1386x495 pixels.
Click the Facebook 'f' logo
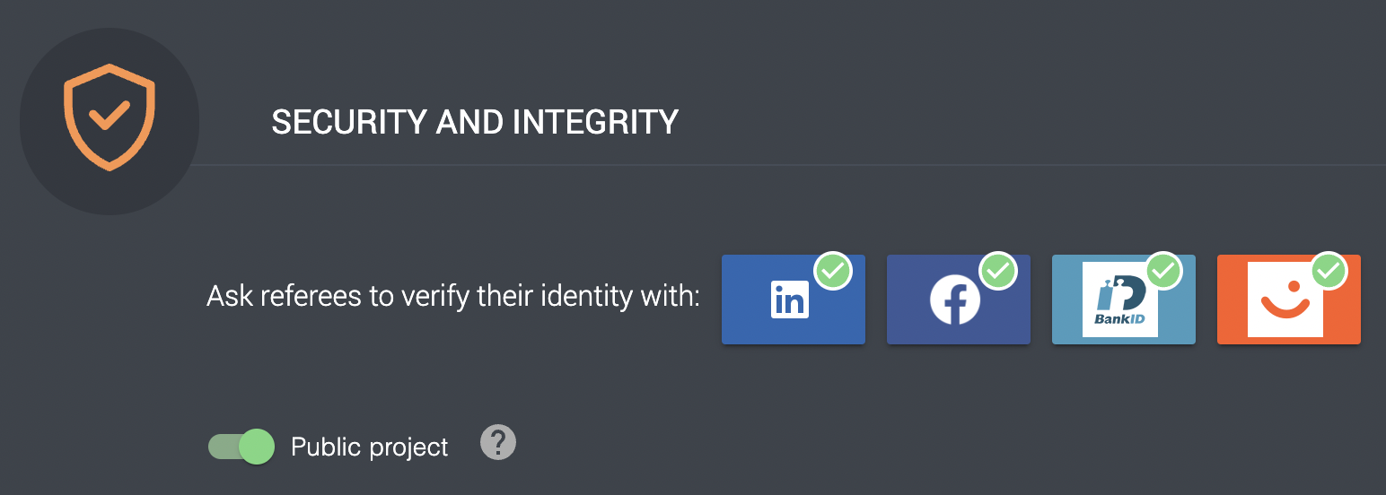coord(954,300)
